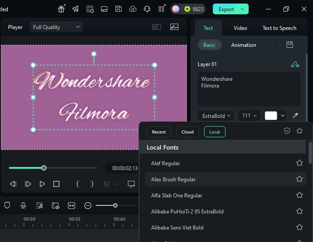This screenshot has height=242, width=313.
Task: Open the Full Quality dropdown
Action: [x=56, y=27]
